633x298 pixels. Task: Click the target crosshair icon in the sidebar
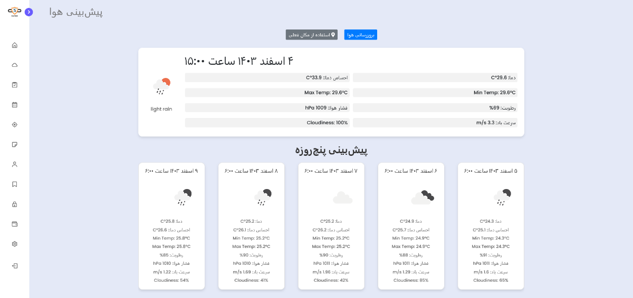coord(15,125)
